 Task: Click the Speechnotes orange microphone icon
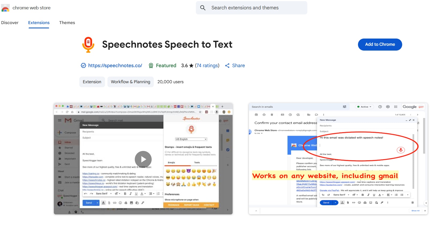(88, 45)
